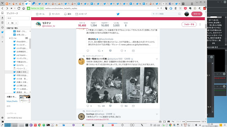227x127 pixels.
Task: Open the closed tabs trash can
Action: [192, 4]
